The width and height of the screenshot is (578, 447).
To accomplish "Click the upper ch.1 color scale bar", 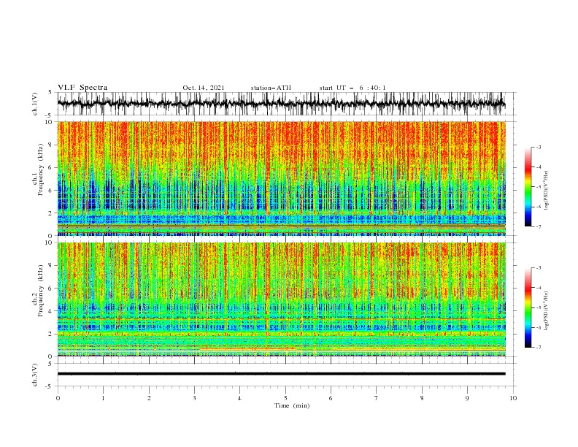I will pyautogui.click(x=528, y=187).
